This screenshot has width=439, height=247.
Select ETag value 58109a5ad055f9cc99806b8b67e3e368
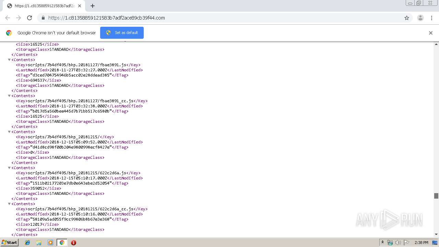pos(71,219)
